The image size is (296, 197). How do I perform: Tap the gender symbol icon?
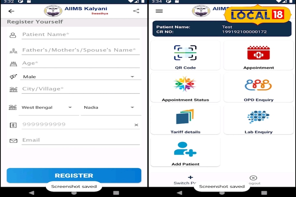pos(13,77)
